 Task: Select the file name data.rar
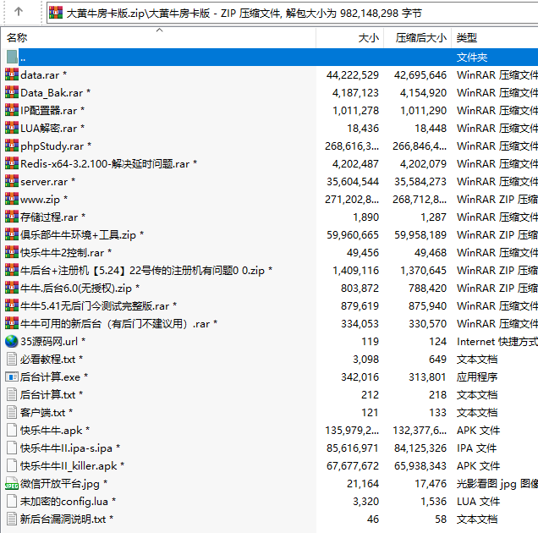(40, 75)
